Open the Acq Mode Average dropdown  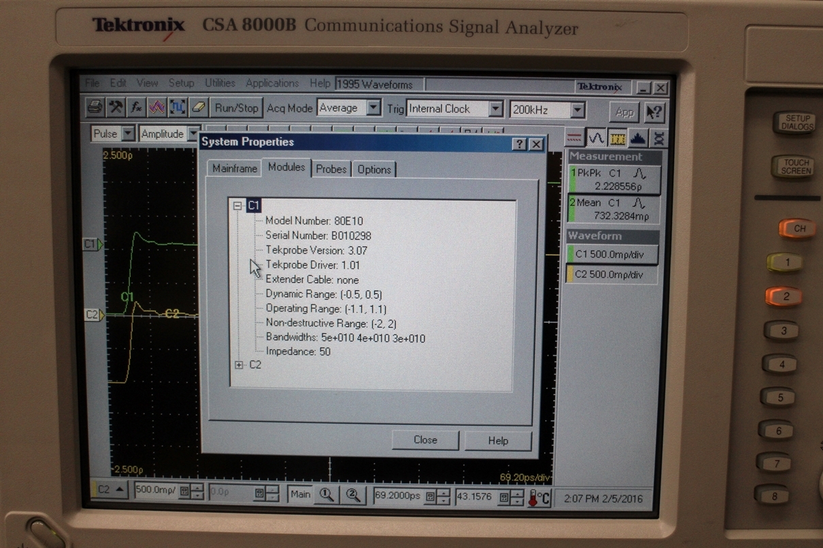[x=373, y=108]
